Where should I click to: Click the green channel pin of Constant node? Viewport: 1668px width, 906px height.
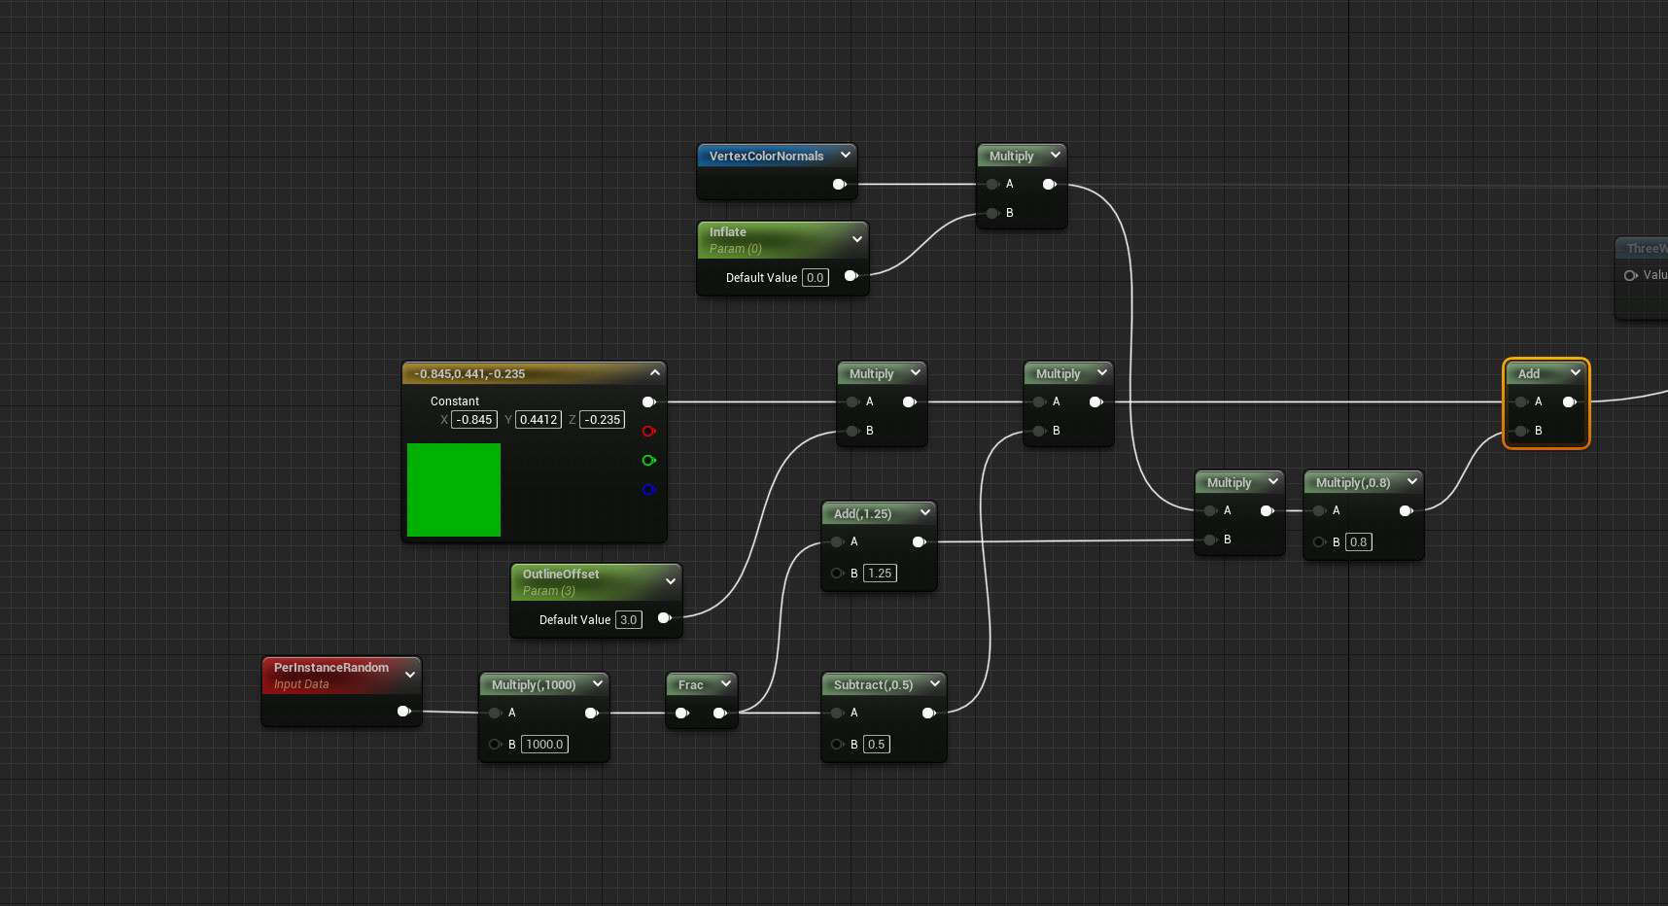[x=648, y=460]
